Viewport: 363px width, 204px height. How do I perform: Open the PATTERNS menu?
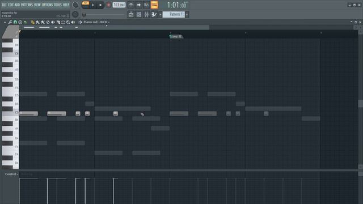(27, 5)
